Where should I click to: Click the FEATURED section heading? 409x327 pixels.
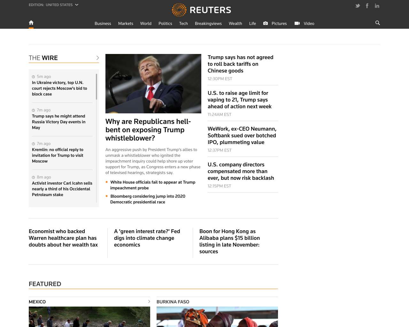tap(45, 284)
